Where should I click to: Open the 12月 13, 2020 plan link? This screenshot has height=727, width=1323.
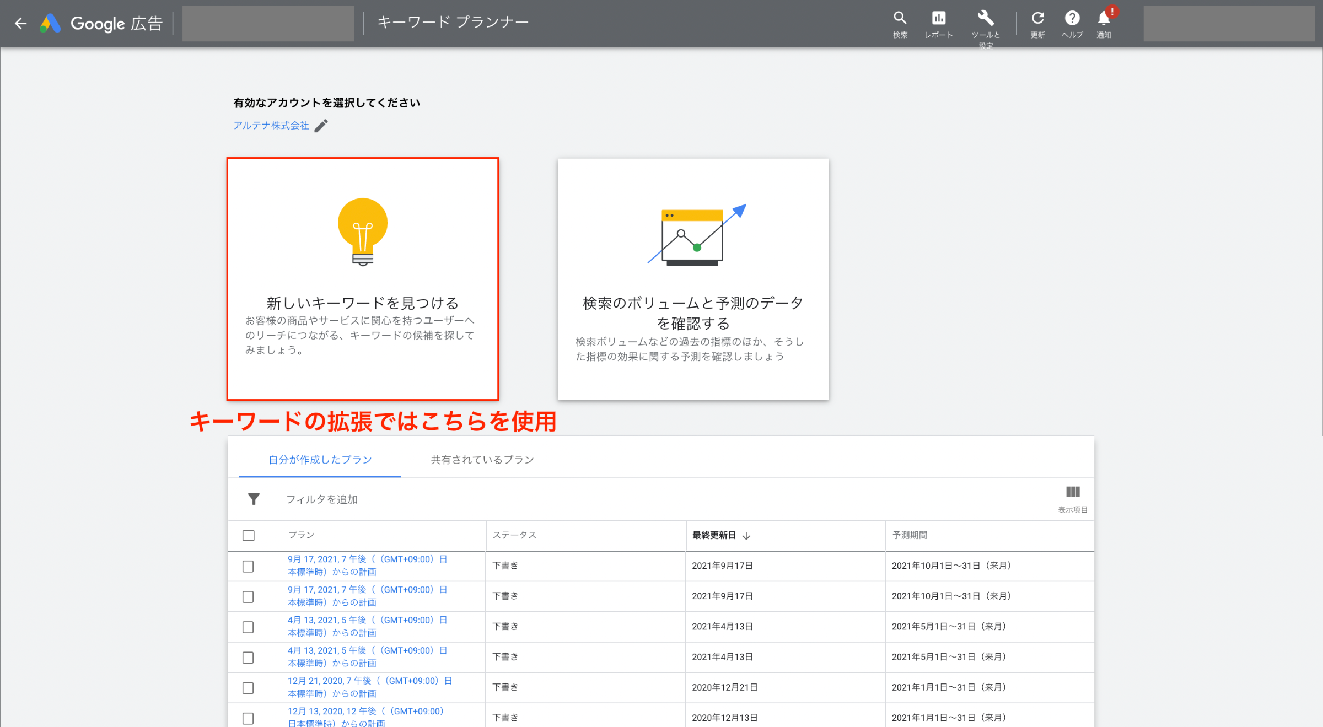click(365, 717)
